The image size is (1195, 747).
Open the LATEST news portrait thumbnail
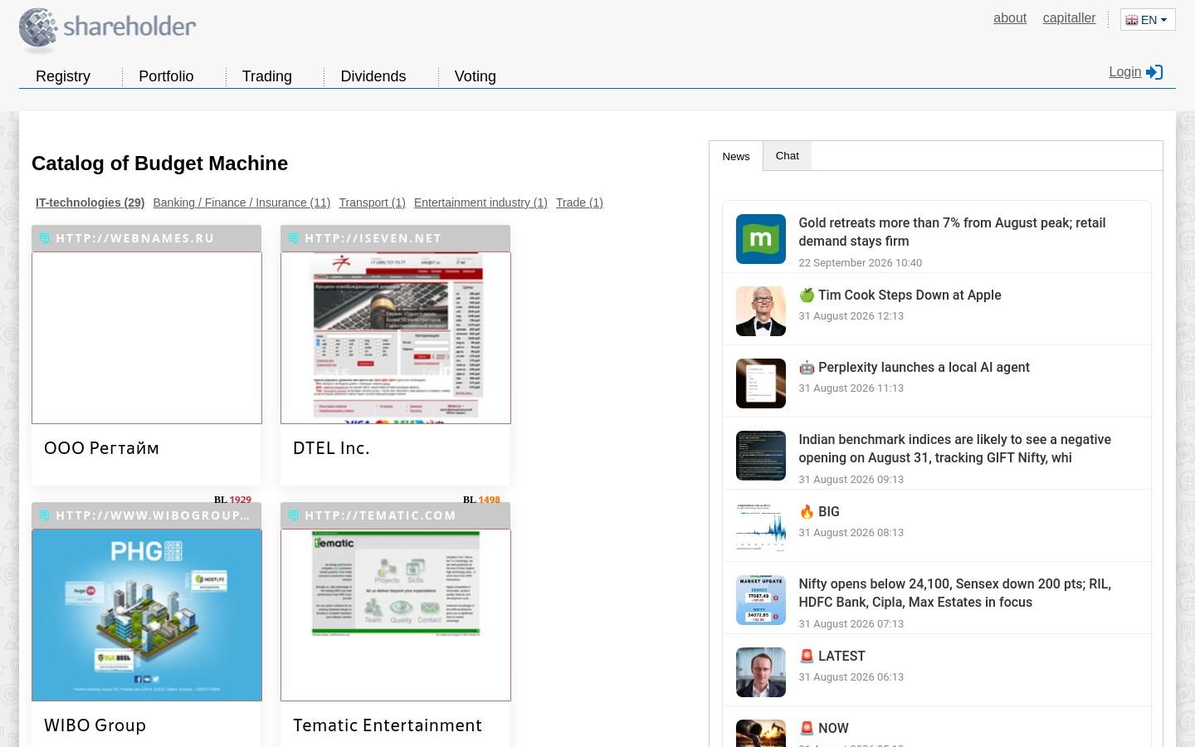click(x=761, y=672)
